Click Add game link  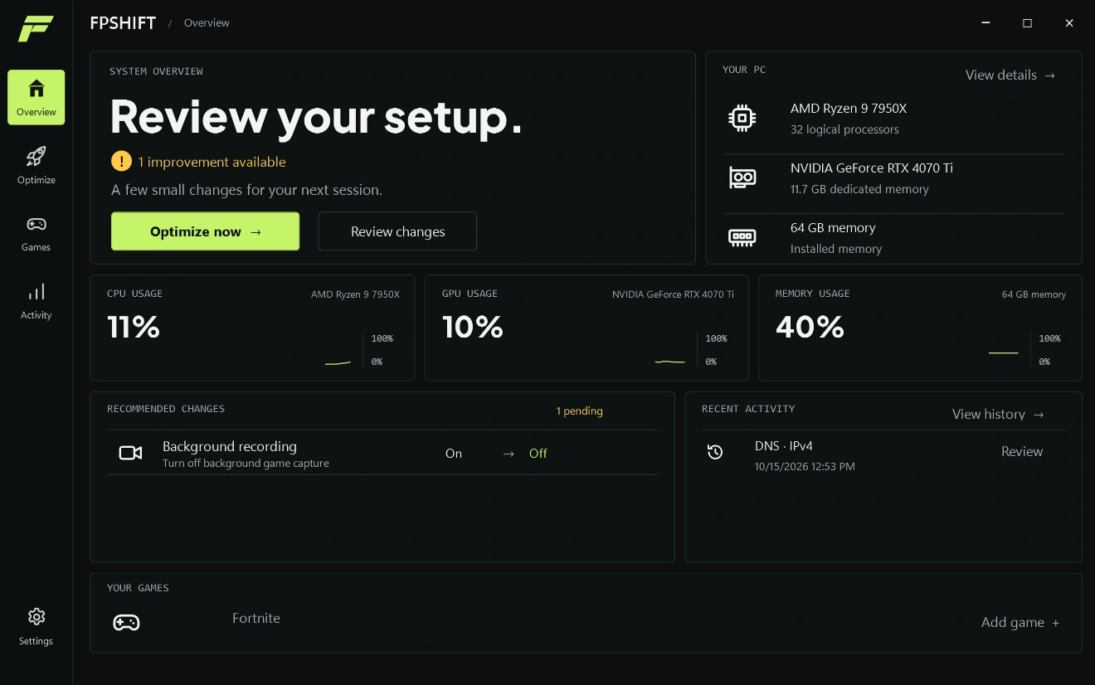tap(1020, 623)
